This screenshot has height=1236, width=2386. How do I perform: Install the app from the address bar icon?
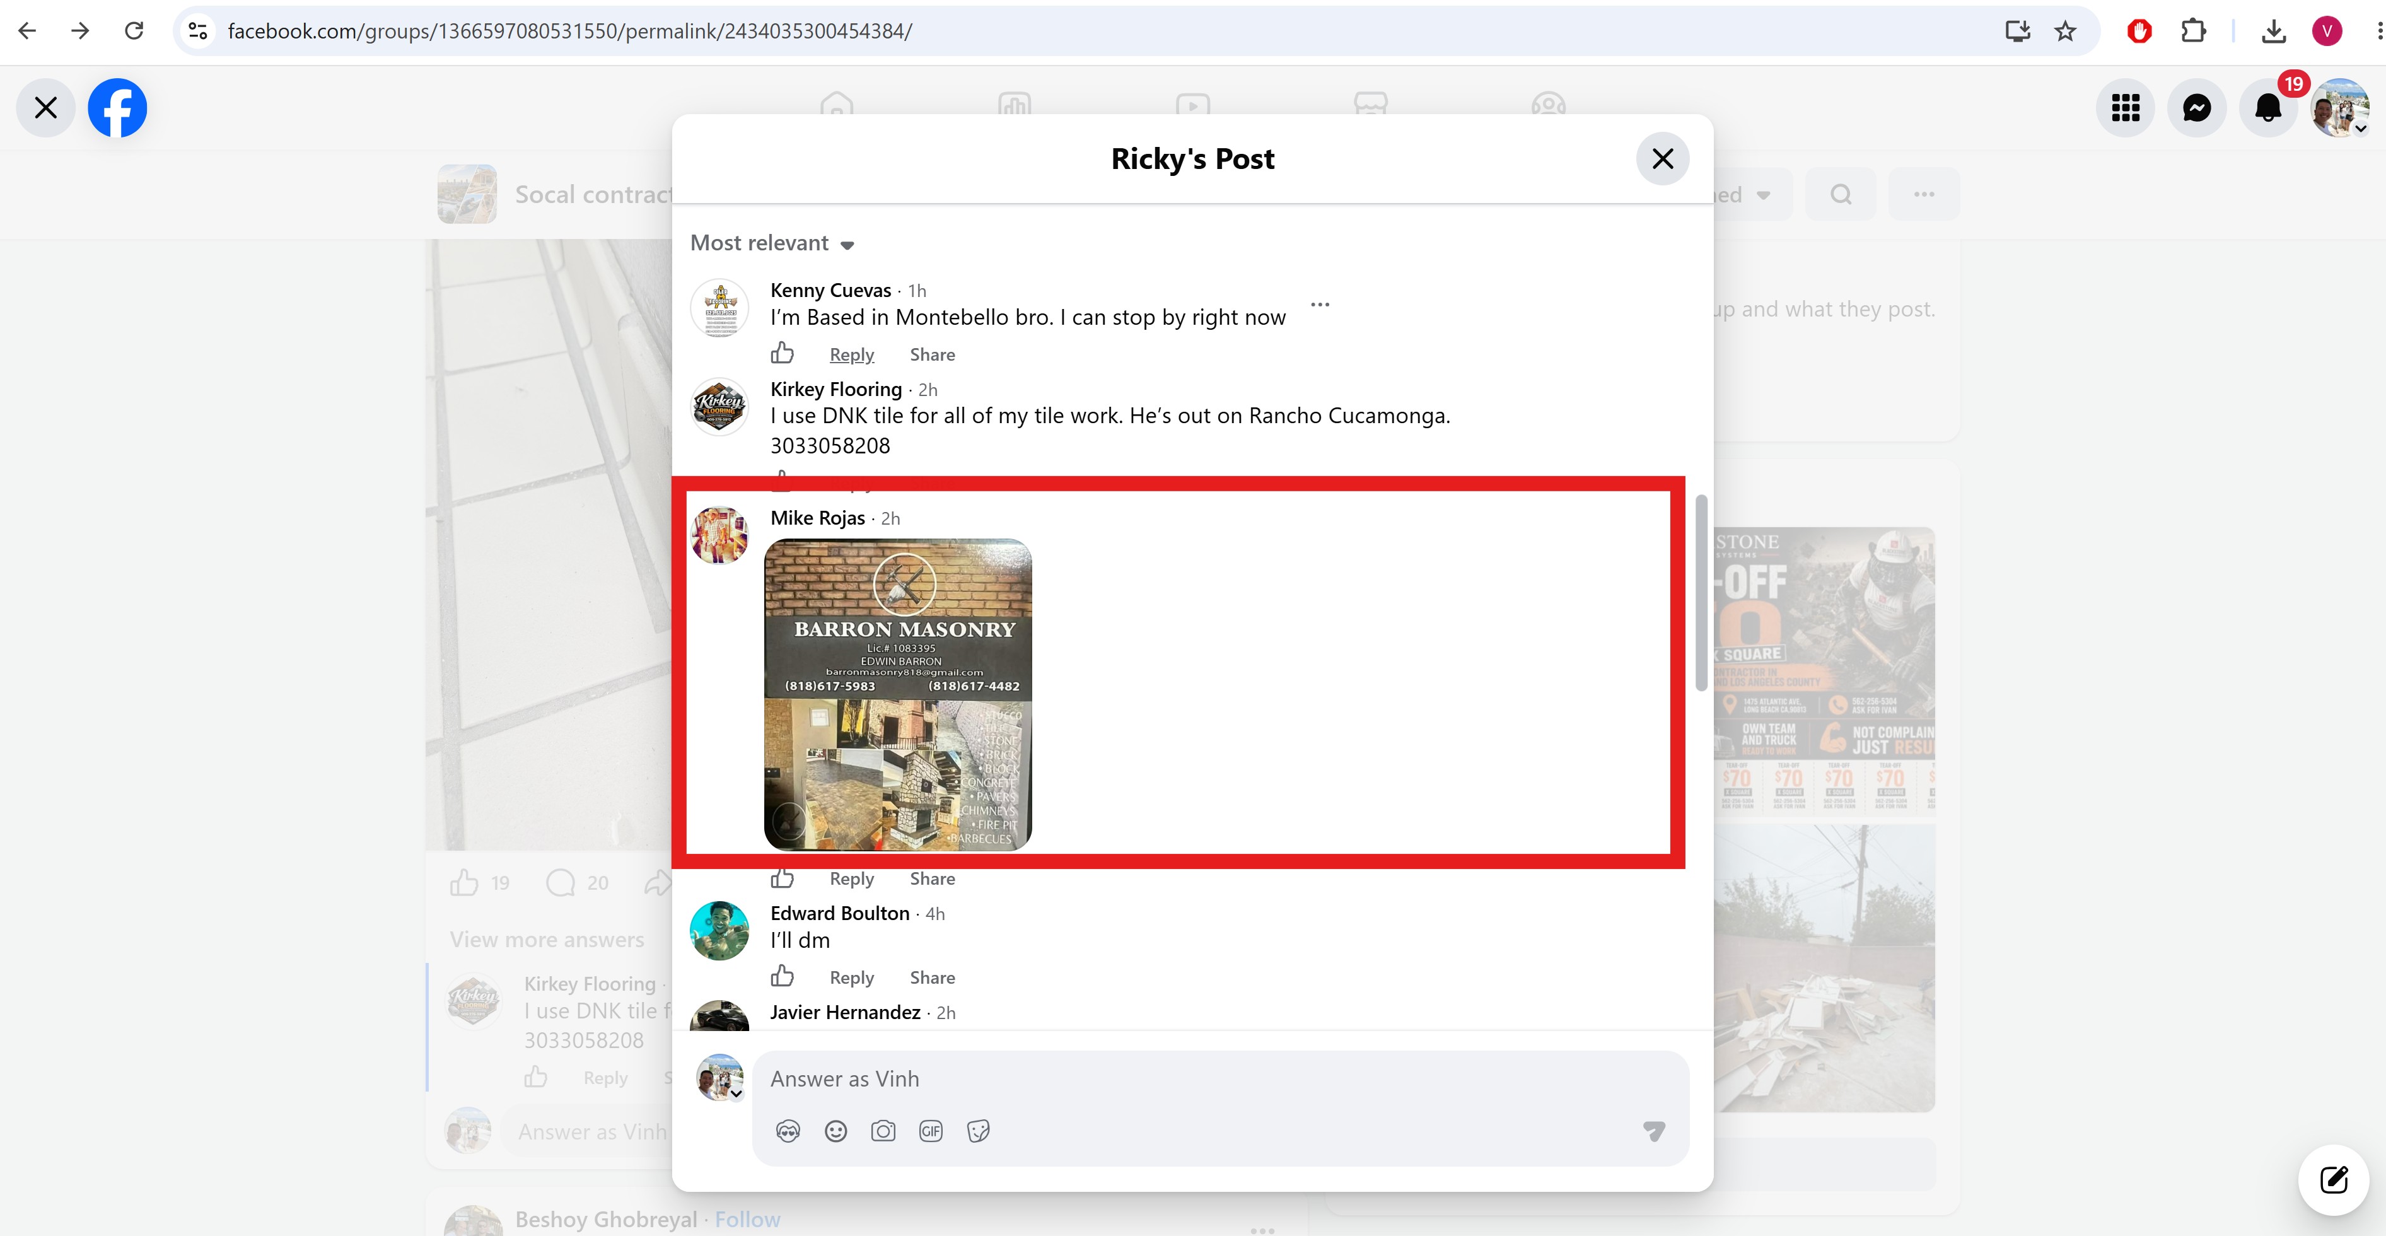coord(2017,30)
